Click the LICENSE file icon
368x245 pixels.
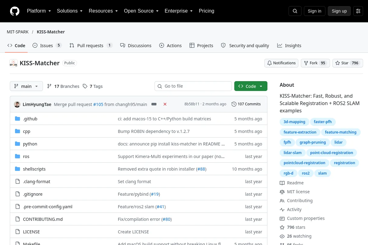click(17, 232)
